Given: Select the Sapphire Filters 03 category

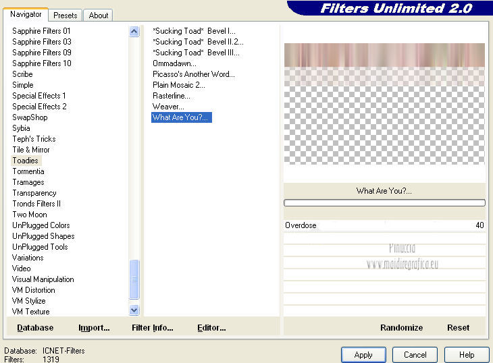Looking at the screenshot, I should pos(42,42).
